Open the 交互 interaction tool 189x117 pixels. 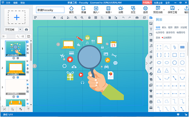(133, 10)
